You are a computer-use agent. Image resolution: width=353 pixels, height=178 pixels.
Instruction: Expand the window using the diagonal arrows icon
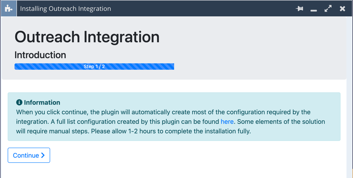[328, 8]
